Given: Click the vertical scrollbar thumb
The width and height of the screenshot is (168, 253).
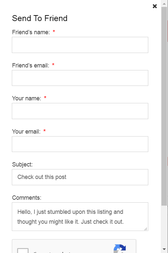Looking at the screenshot, I should pyautogui.click(x=164, y=106).
